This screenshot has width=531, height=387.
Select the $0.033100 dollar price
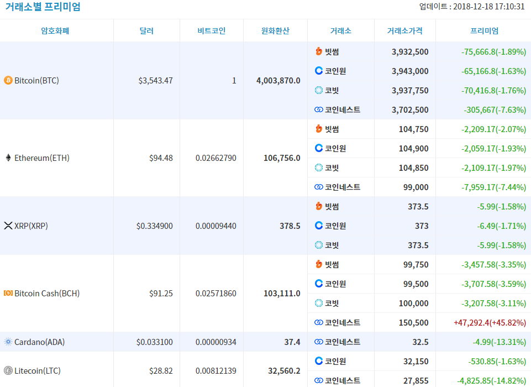154,342
